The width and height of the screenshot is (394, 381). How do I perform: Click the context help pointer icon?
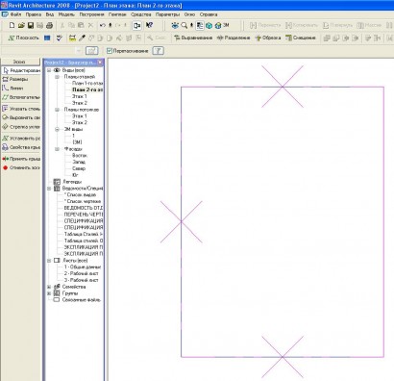click(x=149, y=25)
